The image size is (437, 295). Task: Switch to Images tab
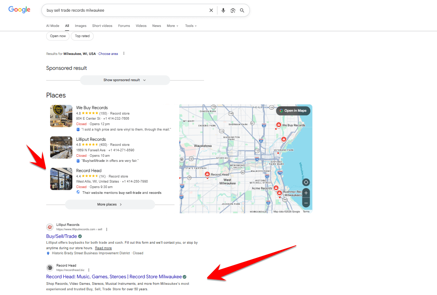(81, 26)
